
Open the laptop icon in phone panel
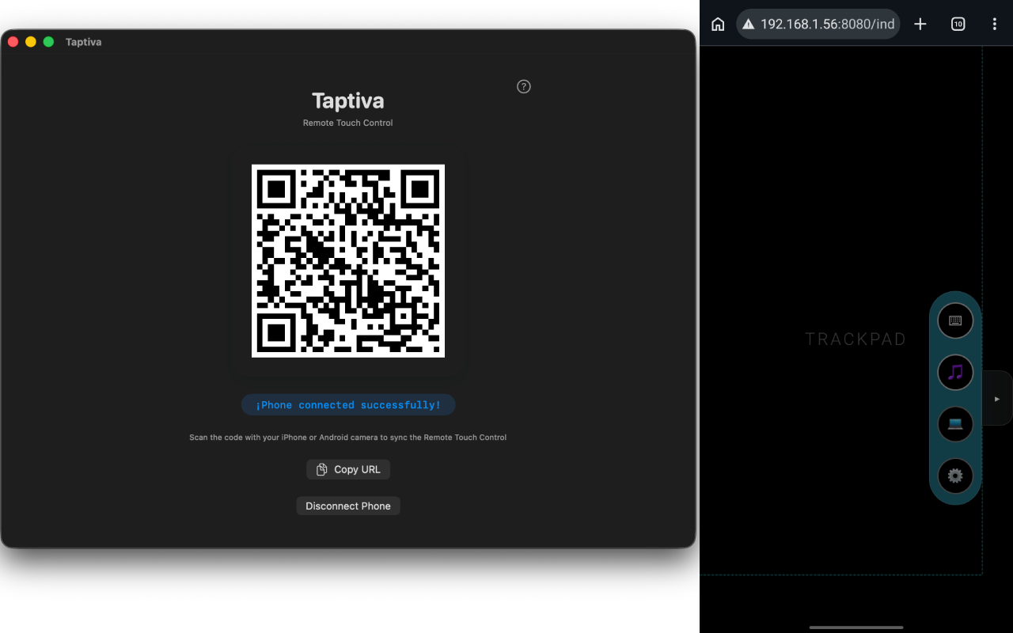(x=955, y=424)
